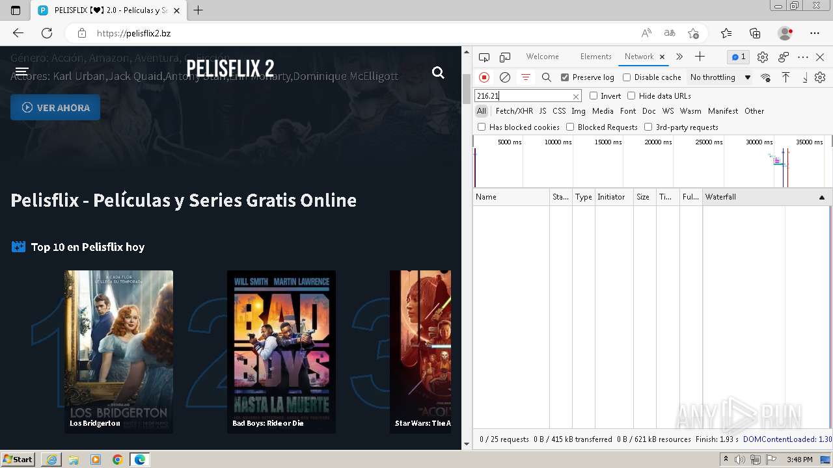The width and height of the screenshot is (833, 468).
Task: Open DevTools settings gear
Action: coord(763,57)
